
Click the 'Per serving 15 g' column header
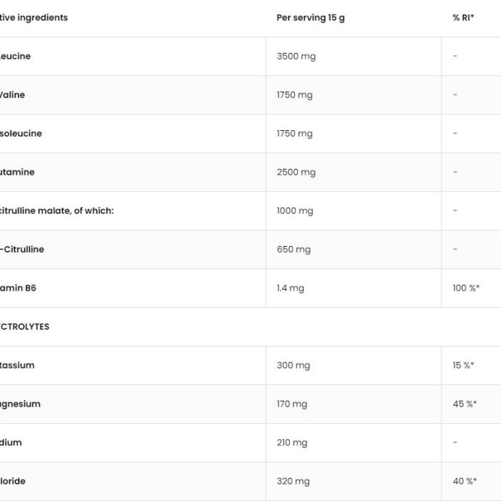pyautogui.click(x=311, y=18)
